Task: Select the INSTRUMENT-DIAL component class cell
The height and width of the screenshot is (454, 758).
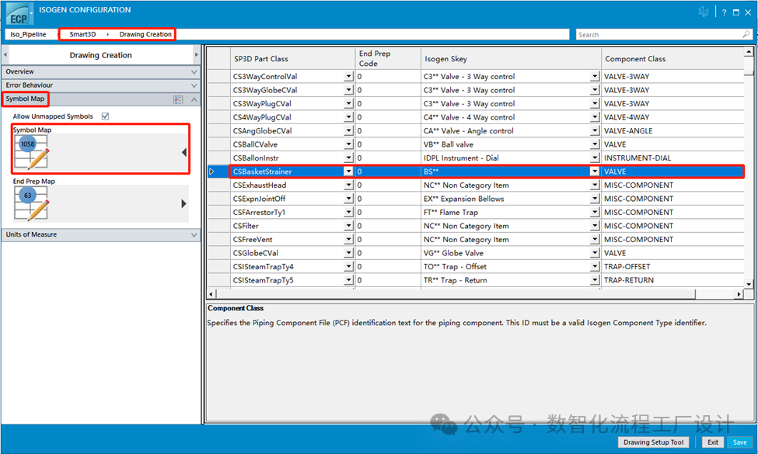Action: 672,158
